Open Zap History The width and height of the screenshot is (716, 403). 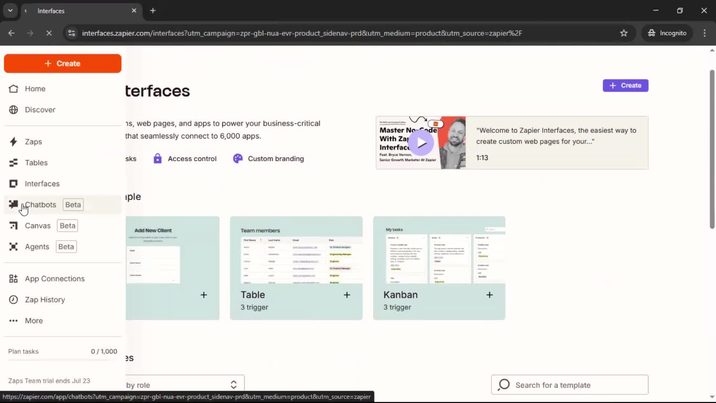[63, 300]
